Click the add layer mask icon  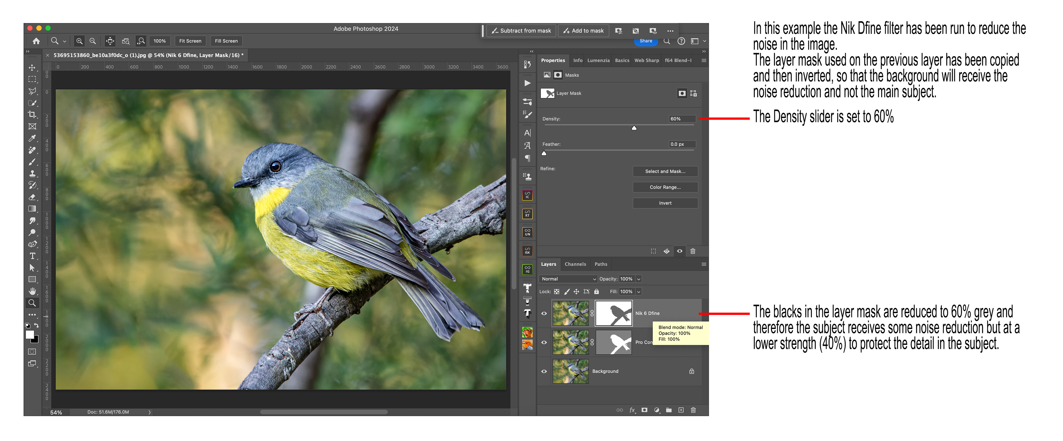(x=644, y=410)
